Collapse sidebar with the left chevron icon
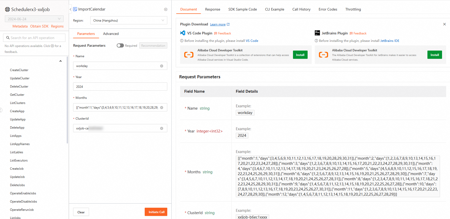This screenshot has height=219, width=450. click(x=70, y=9)
